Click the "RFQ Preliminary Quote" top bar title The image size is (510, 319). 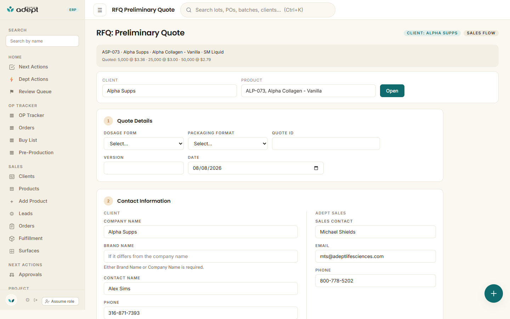143,10
